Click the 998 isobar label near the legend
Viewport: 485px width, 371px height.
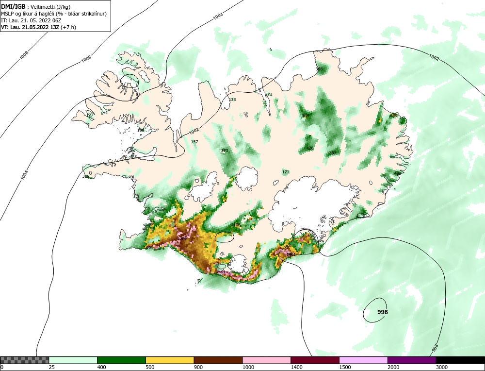(x=435, y=348)
